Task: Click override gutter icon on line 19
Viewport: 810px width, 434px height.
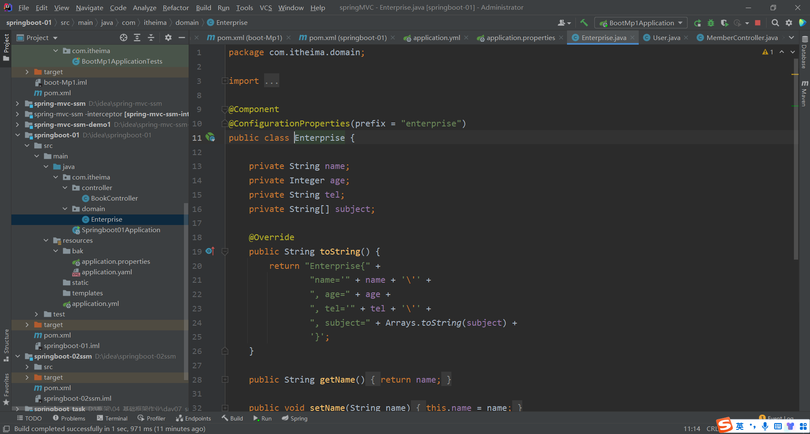Action: point(210,251)
